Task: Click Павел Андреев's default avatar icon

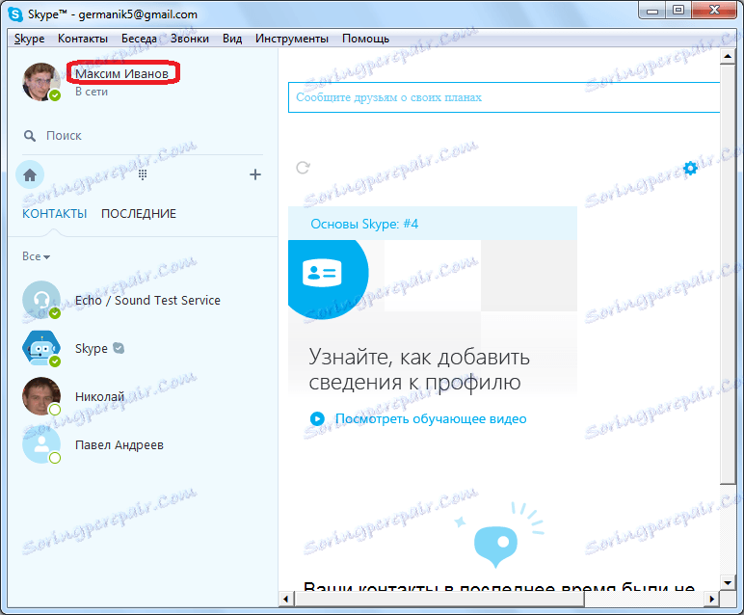Action: 41,444
